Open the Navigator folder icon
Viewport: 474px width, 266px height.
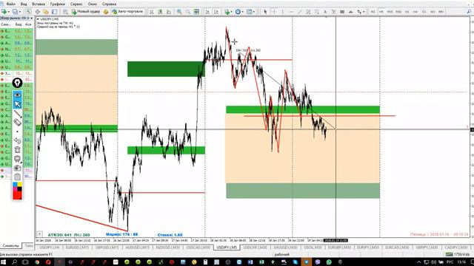46,12
